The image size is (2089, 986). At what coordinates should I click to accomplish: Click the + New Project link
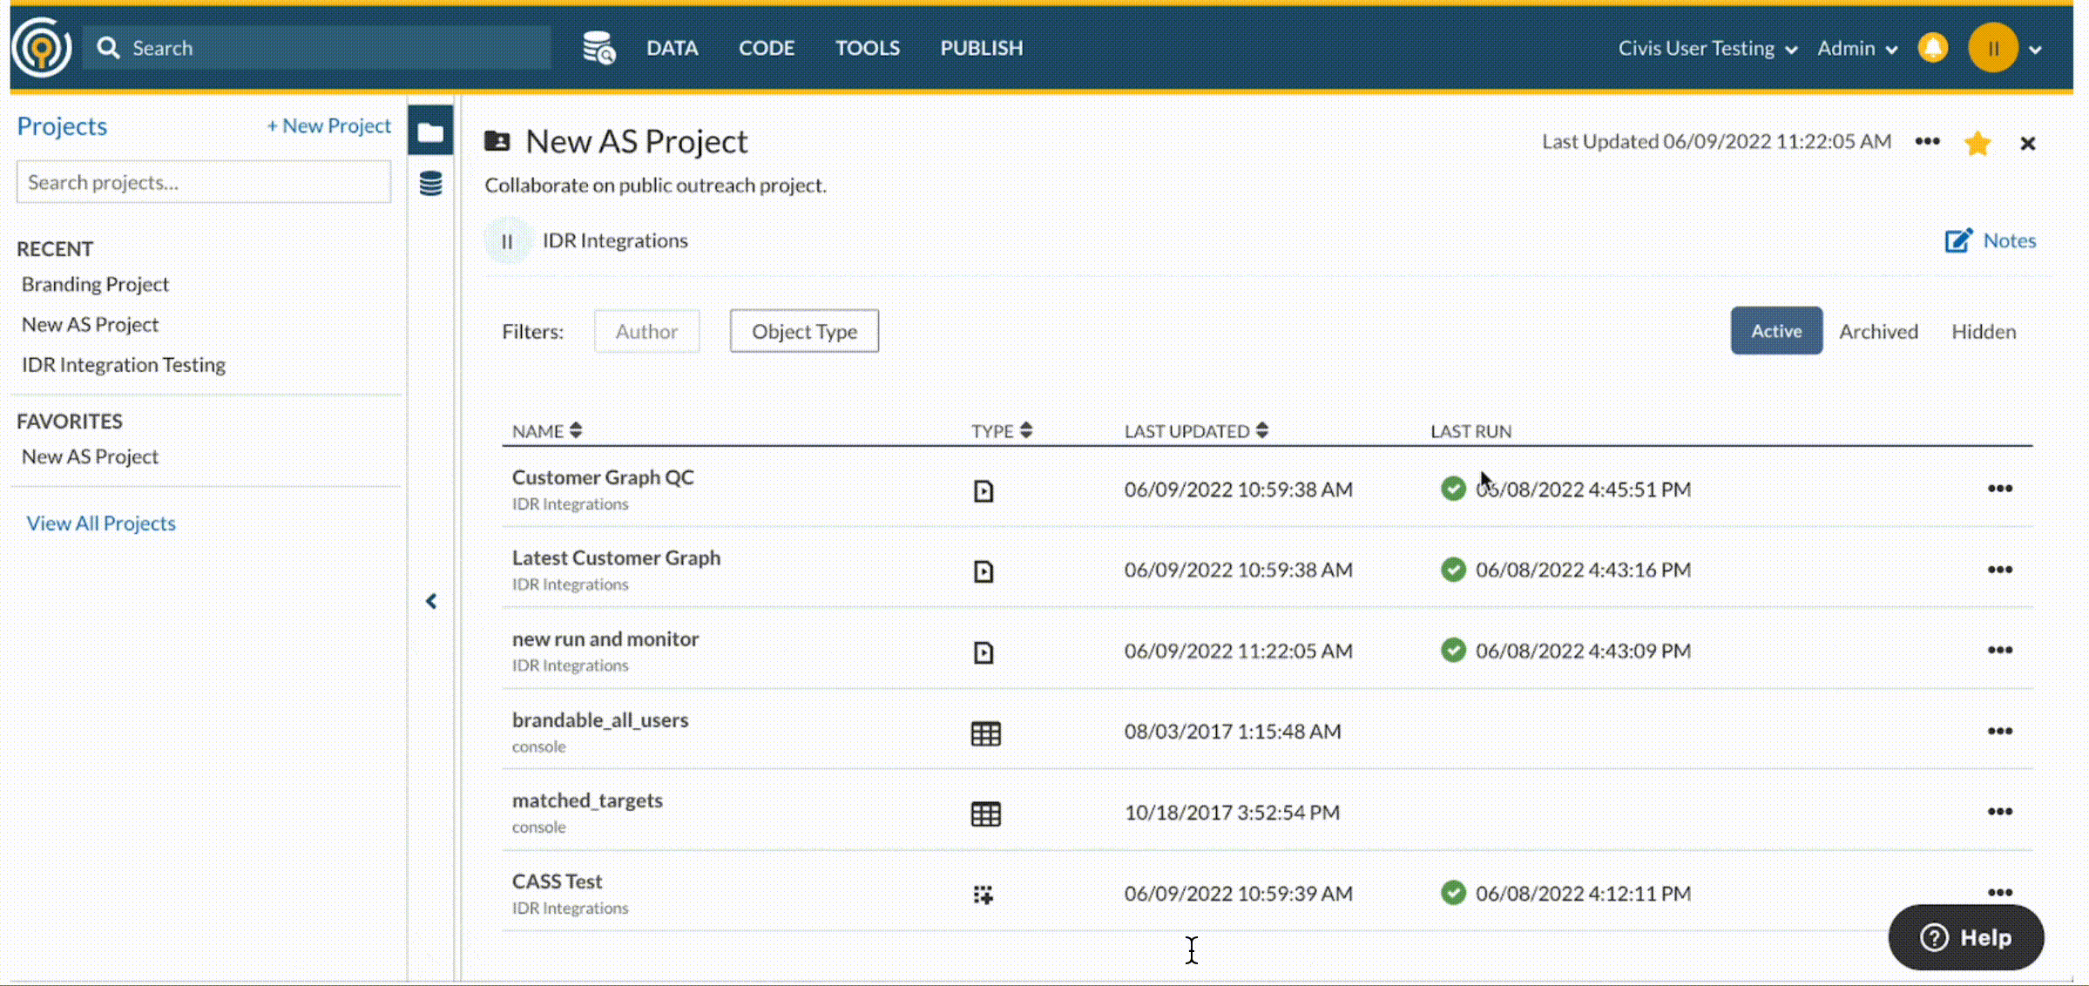coord(328,125)
